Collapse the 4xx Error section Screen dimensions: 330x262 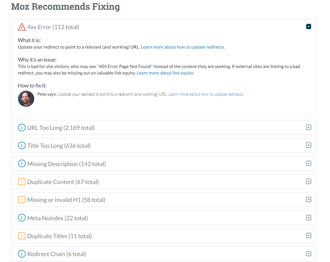click(x=308, y=26)
